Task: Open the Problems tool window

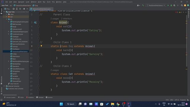Action: [x=30, y=97]
